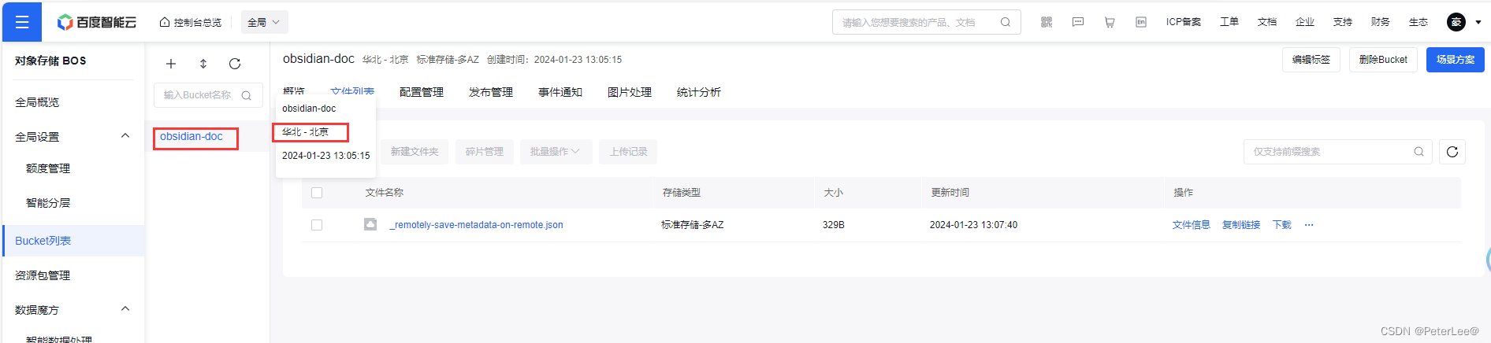This screenshot has height=343, width=1491.
Task: Open 生态 in the top bar
Action: pyautogui.click(x=1418, y=22)
